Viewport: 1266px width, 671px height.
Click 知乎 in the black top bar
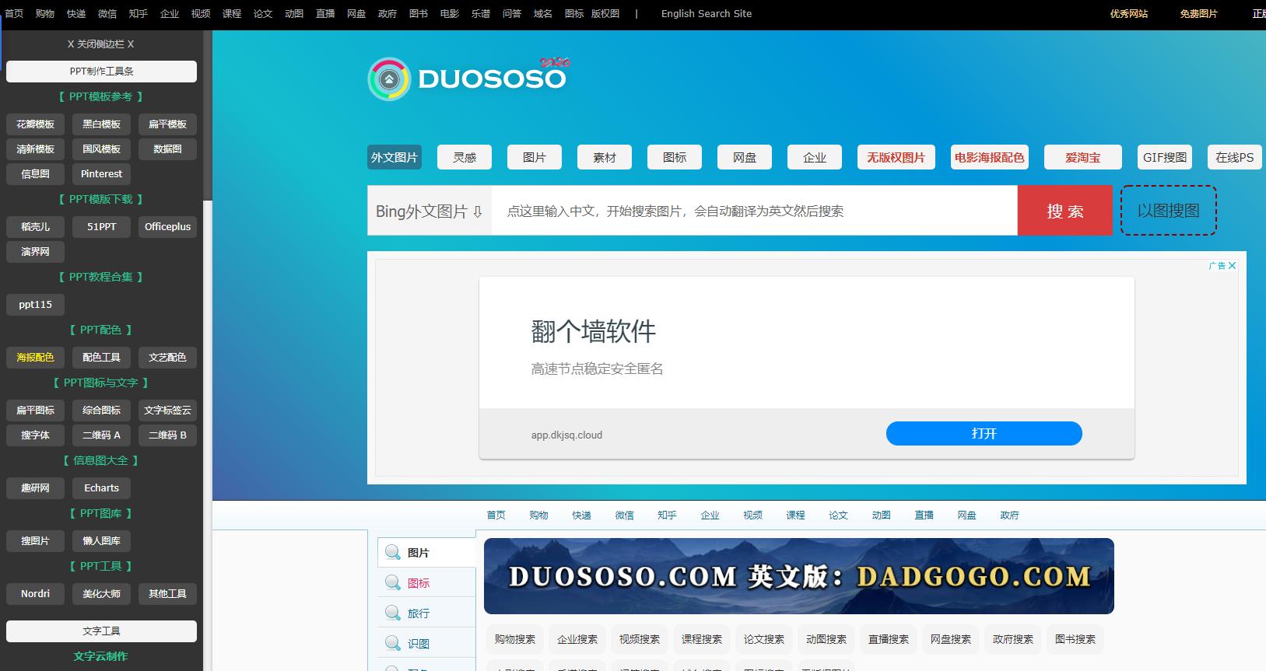pos(139,13)
